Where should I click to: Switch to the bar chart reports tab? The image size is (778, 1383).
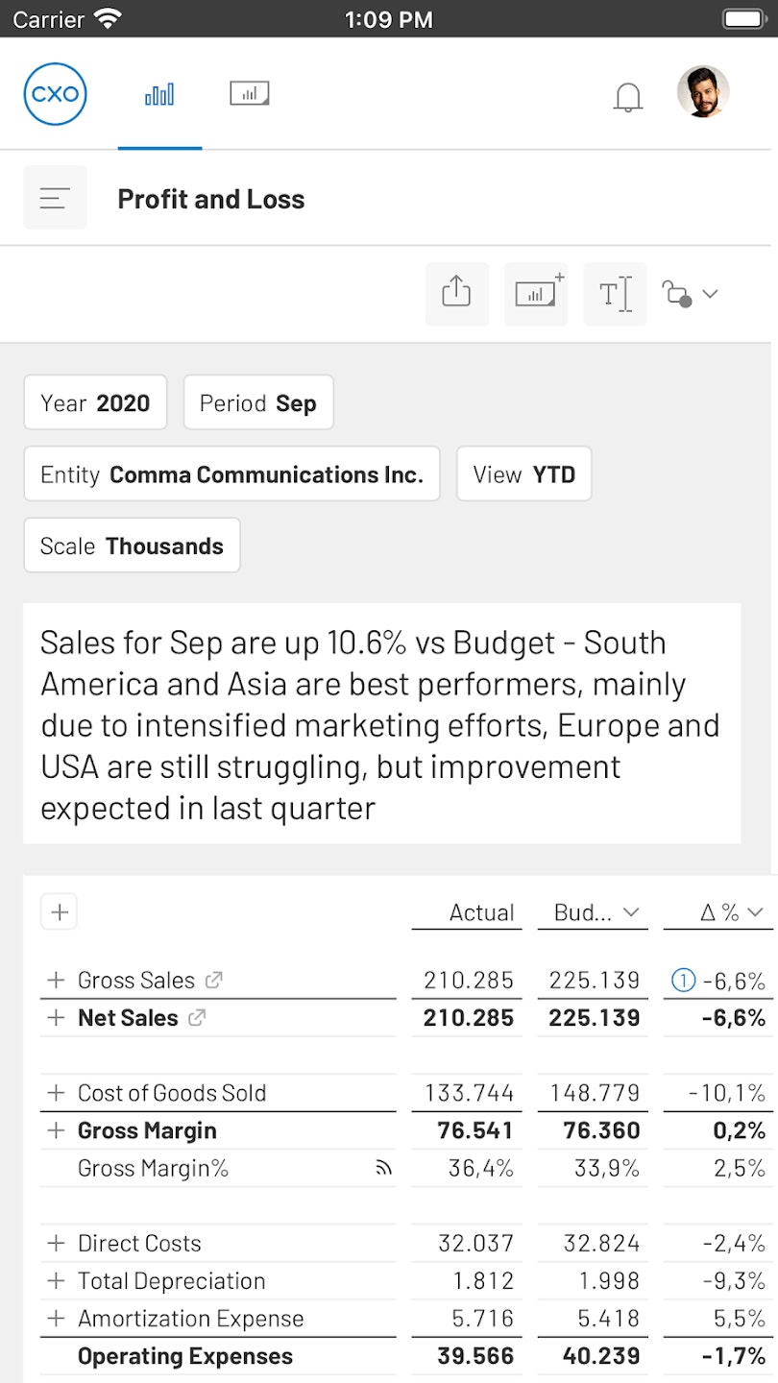pos(159,94)
